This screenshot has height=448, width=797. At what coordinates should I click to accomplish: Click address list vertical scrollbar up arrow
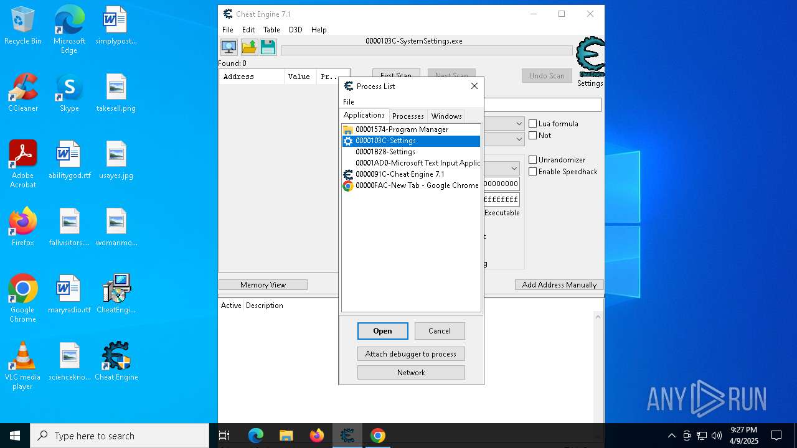coord(598,317)
